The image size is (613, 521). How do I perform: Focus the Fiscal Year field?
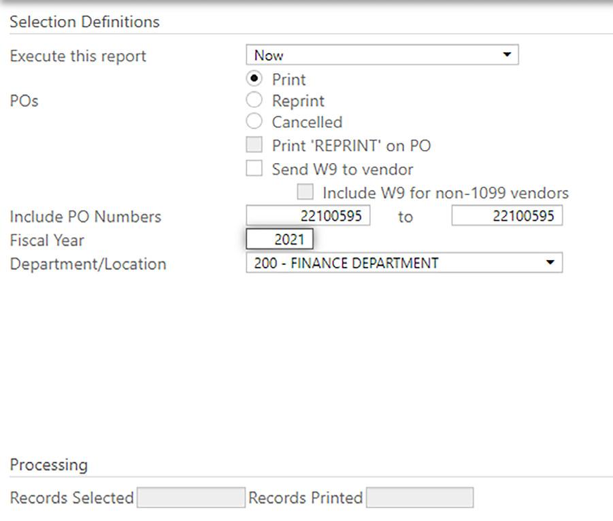coord(280,239)
